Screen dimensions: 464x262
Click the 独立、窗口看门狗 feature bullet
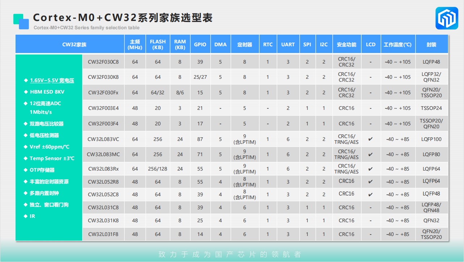tap(46, 205)
